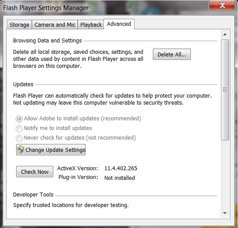This screenshot has height=228, width=238.
Task: Select the Advanced tab
Action: pos(119,24)
